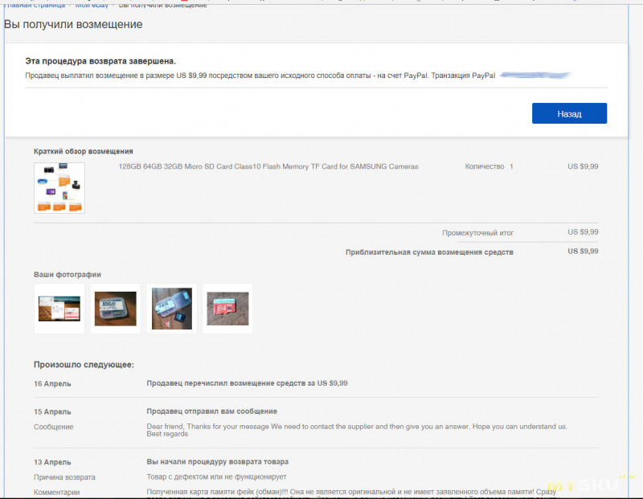Select Продавец отправил вам сообщение line
Viewport: 643px width, 499px height.
(212, 411)
